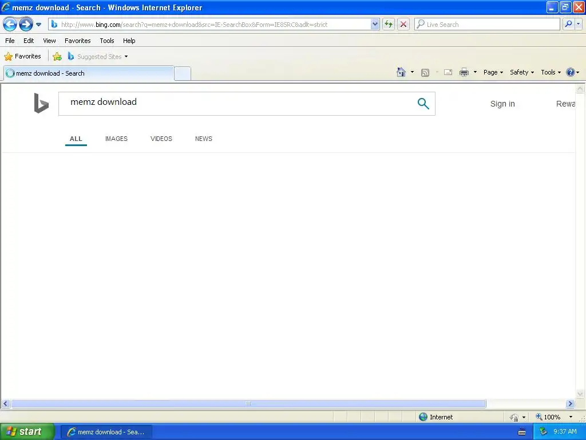586x440 pixels.
Task: Go back with the Back arrow button
Action: click(x=10, y=25)
